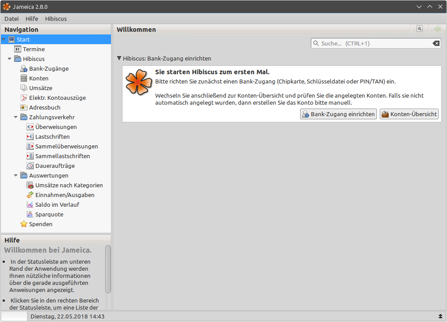This screenshot has width=447, height=322.
Task: Click the Spenden star icon
Action: (x=24, y=224)
